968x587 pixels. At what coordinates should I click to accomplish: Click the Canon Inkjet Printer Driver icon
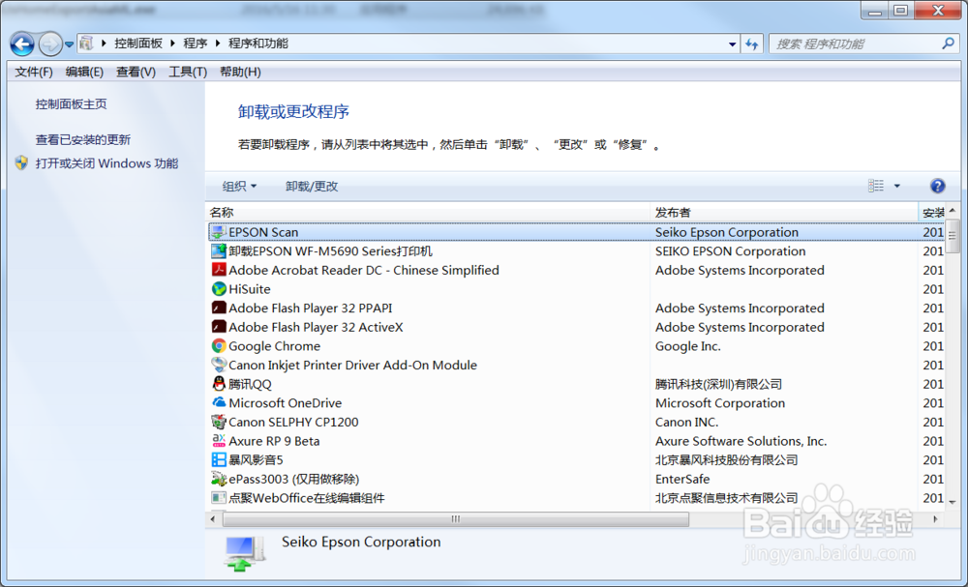point(218,365)
